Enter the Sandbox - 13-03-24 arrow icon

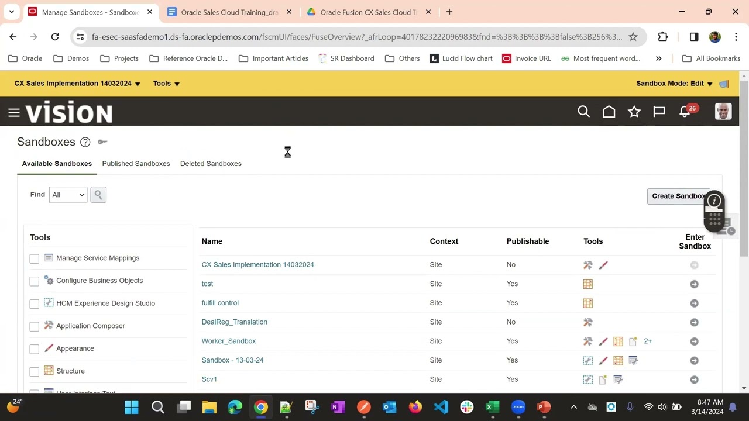[694, 360]
